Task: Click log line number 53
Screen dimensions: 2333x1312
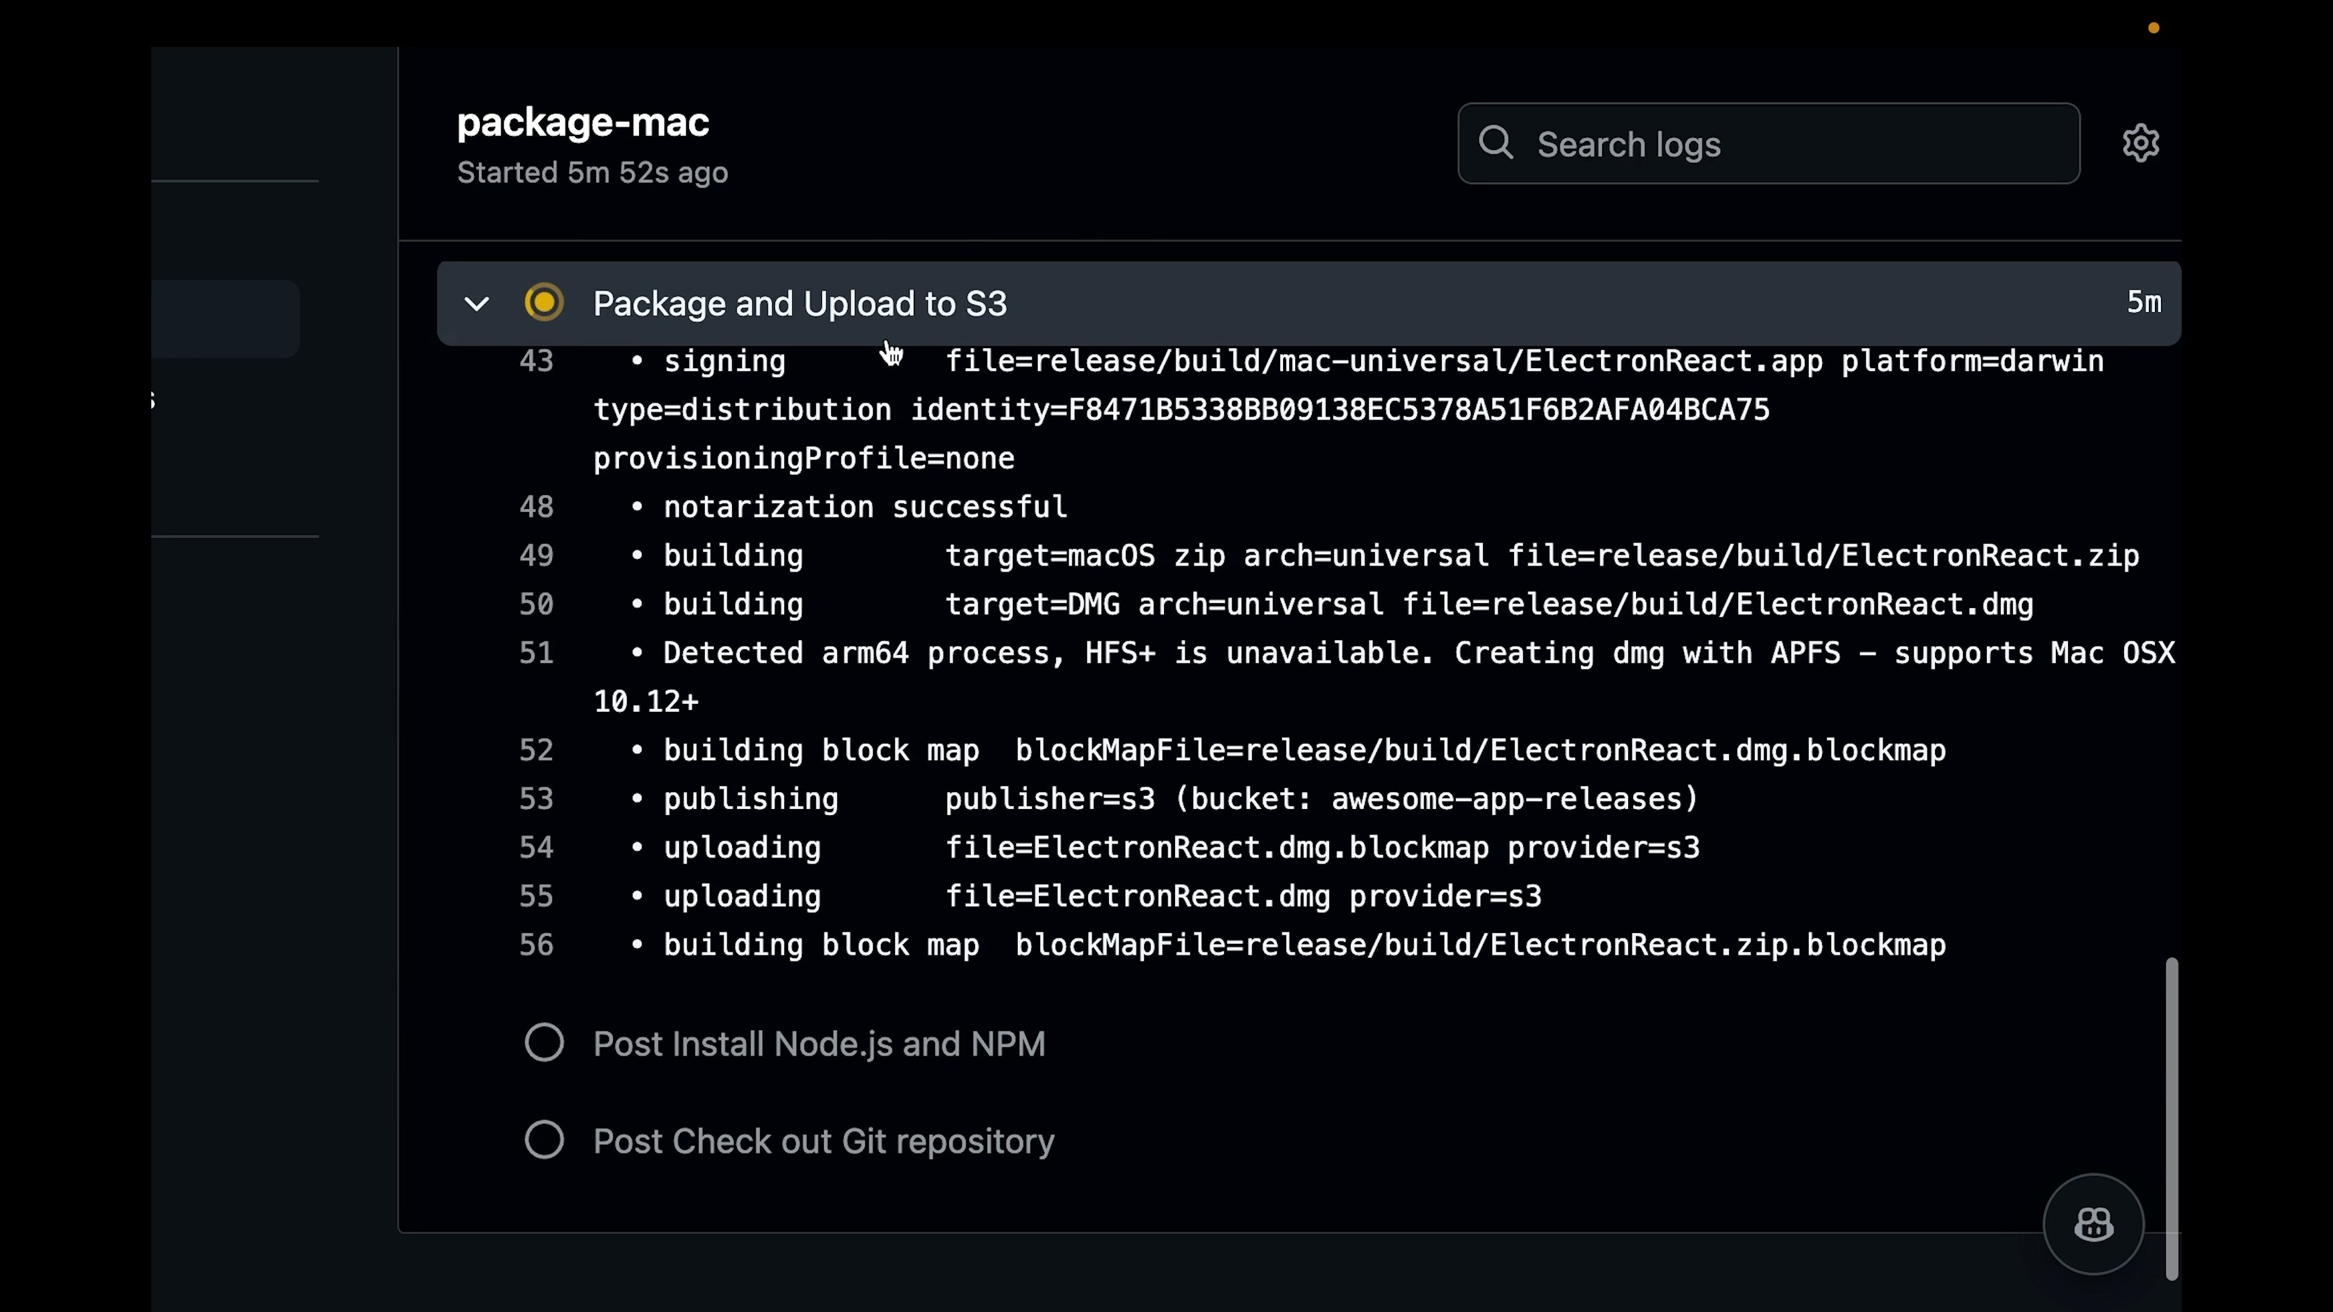Action: click(536, 799)
